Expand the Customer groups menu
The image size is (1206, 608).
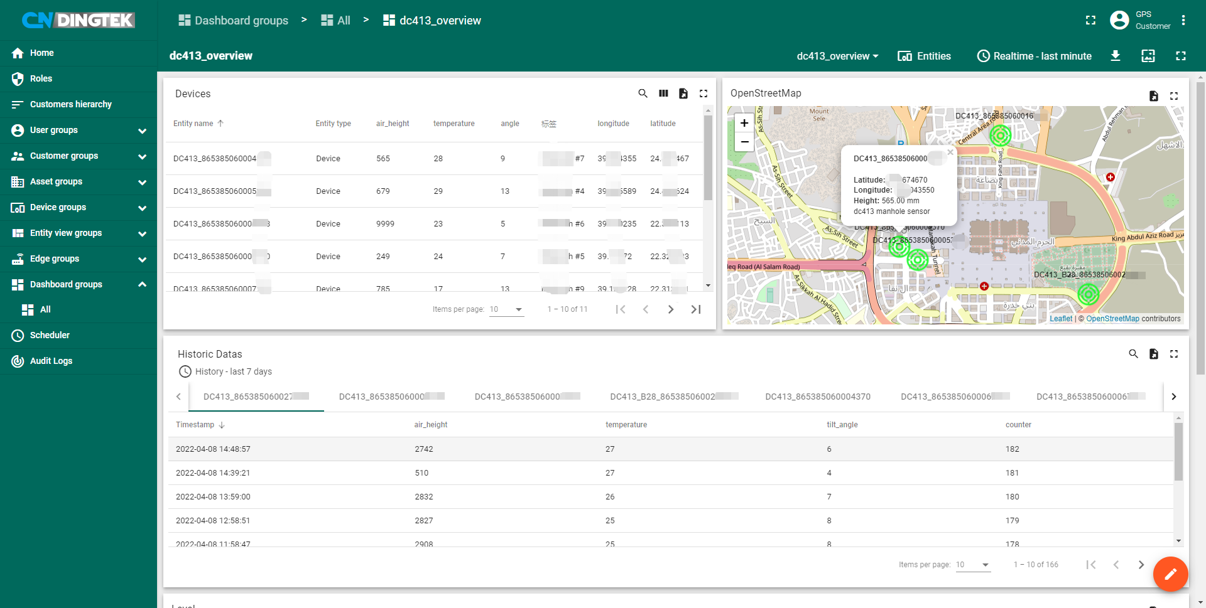(79, 156)
